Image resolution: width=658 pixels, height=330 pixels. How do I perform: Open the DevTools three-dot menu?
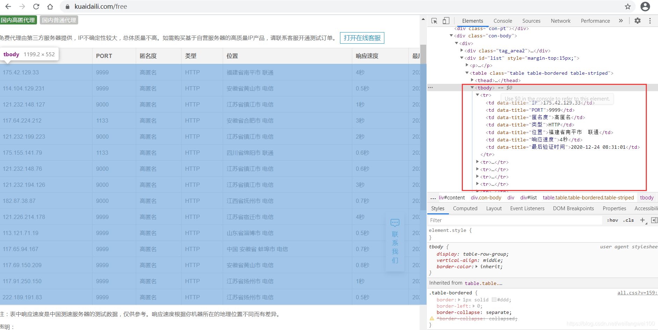pyautogui.click(x=650, y=21)
